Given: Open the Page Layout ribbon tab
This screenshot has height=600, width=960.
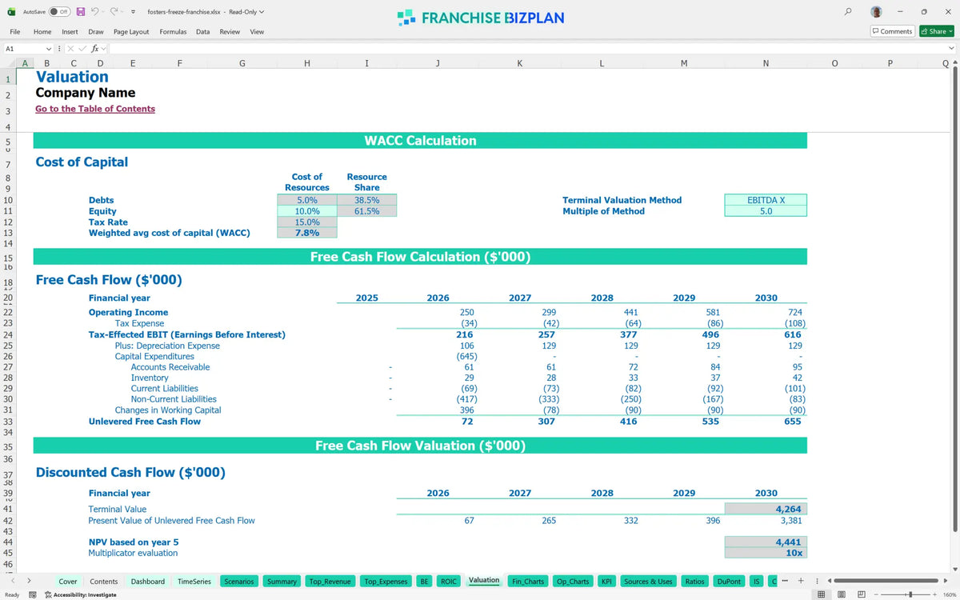Looking at the screenshot, I should coord(131,32).
